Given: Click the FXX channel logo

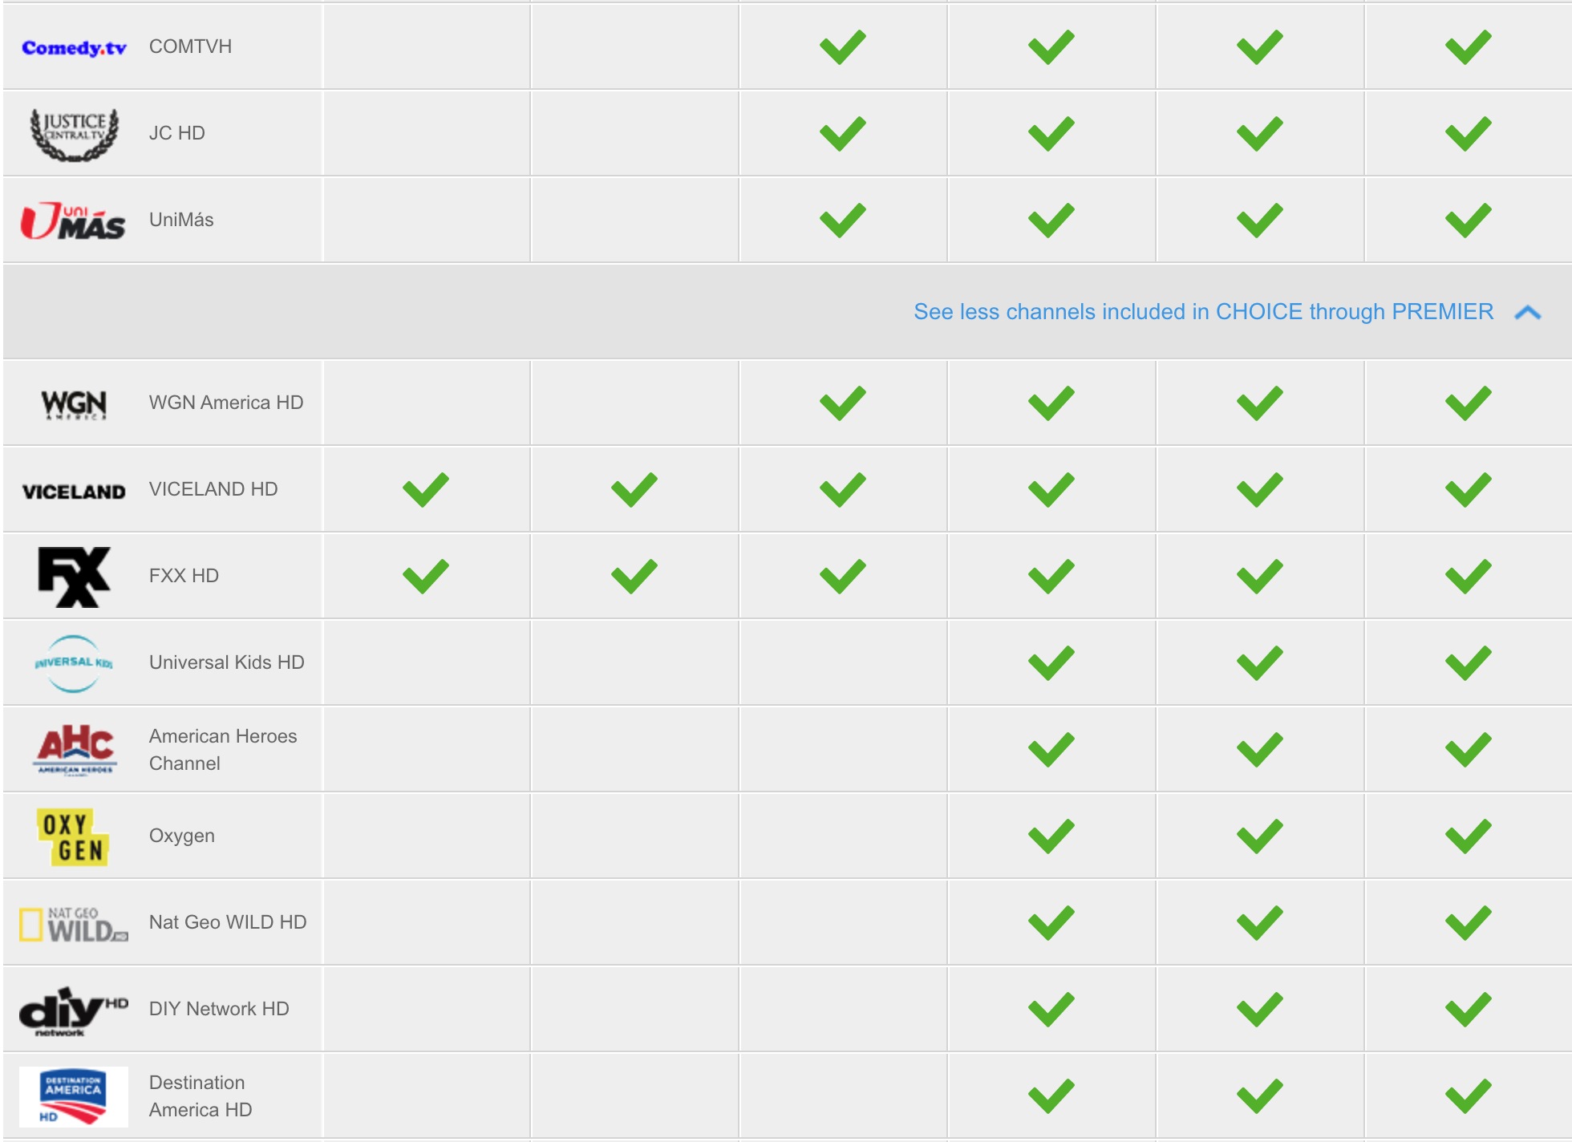Looking at the screenshot, I should click(74, 577).
